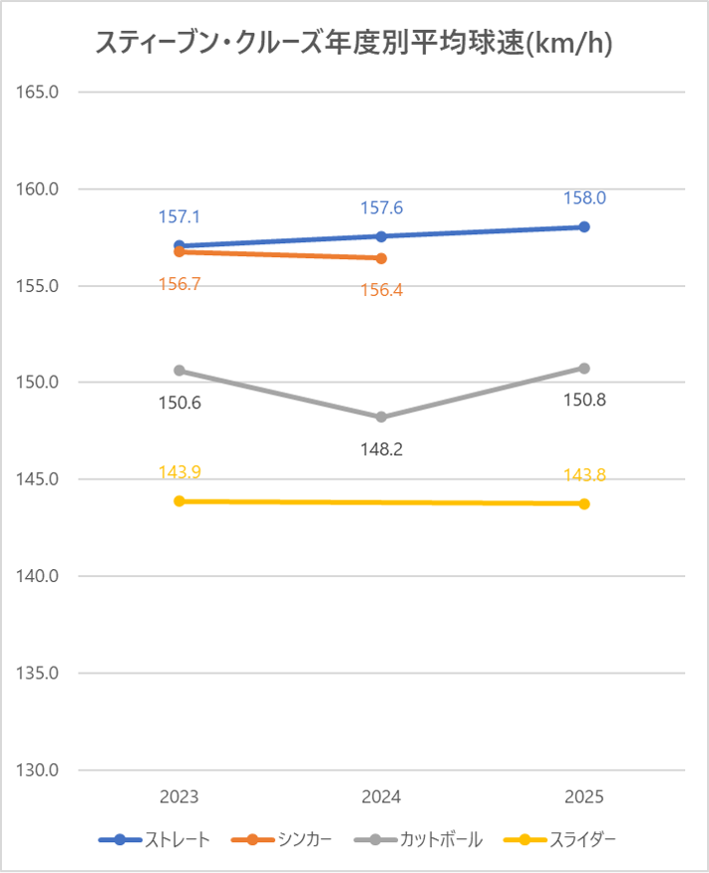Select the gray カットボール data point for 2024
709x873 pixels.
point(382,417)
